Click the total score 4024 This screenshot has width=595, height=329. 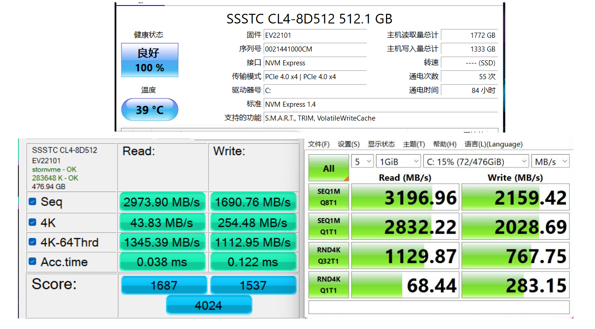click(x=209, y=305)
